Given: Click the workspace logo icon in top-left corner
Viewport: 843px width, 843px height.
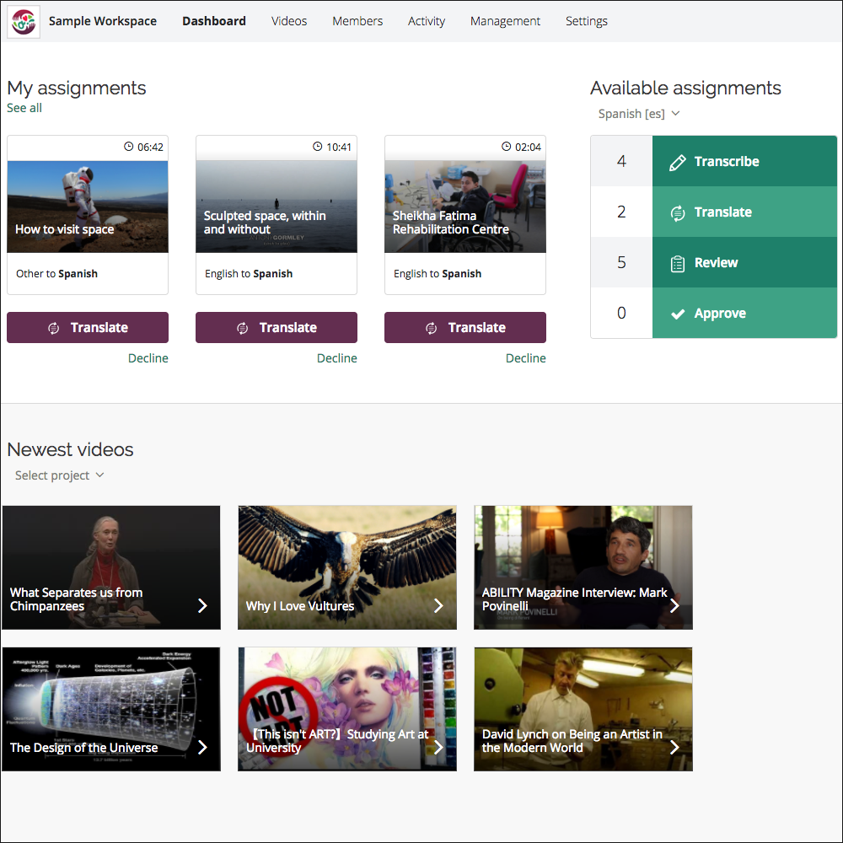Looking at the screenshot, I should click(x=22, y=21).
